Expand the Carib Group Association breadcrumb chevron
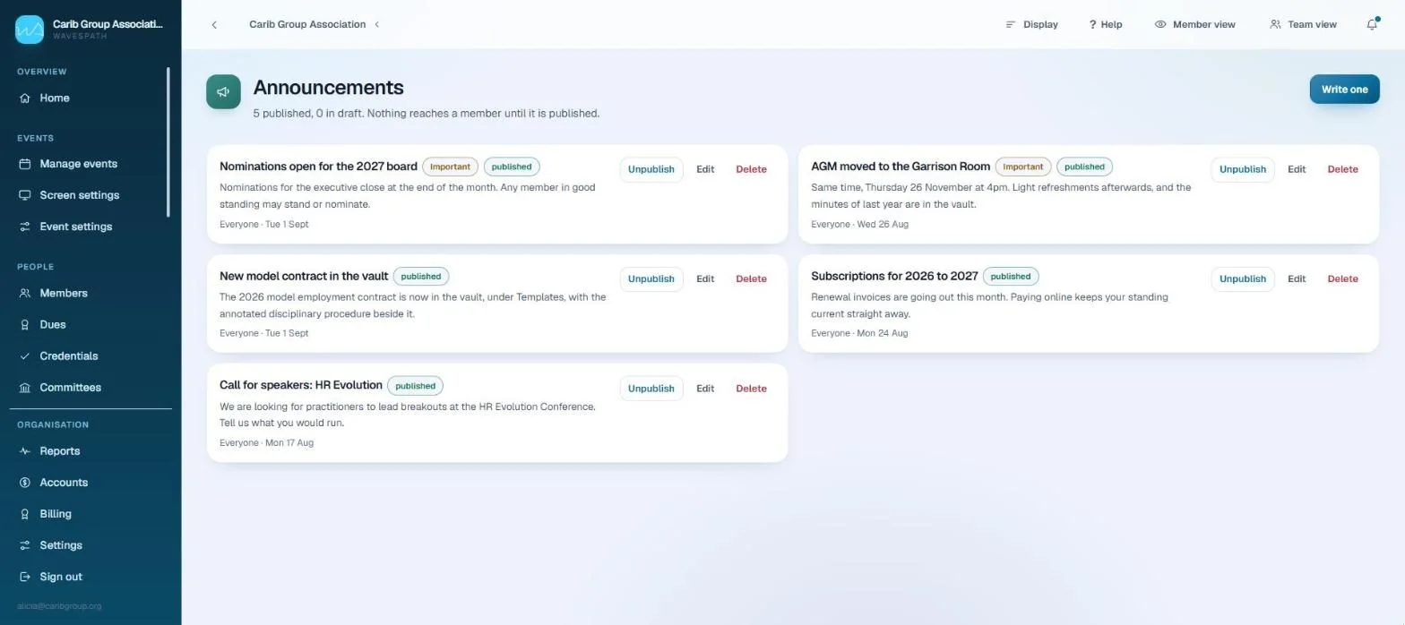This screenshot has width=1405, height=625. 377,24
